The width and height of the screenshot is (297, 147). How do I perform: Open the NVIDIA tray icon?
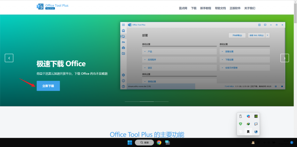pos(256,116)
